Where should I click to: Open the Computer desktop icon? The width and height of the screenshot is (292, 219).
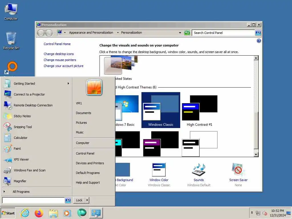pos(11,12)
